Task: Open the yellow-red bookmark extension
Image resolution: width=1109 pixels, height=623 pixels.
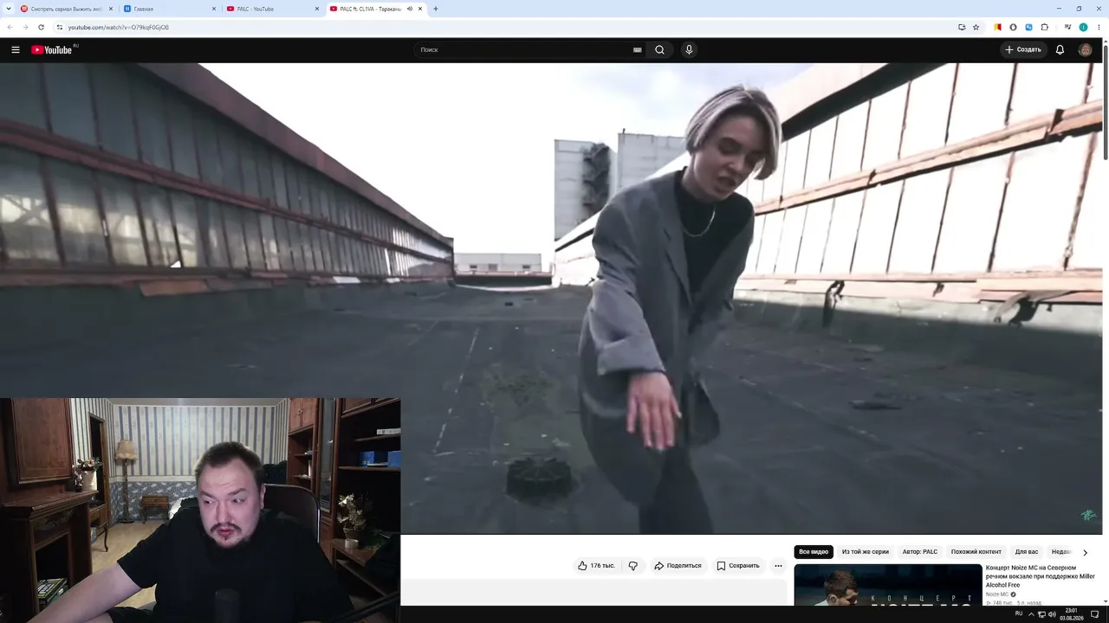Action: [998, 27]
